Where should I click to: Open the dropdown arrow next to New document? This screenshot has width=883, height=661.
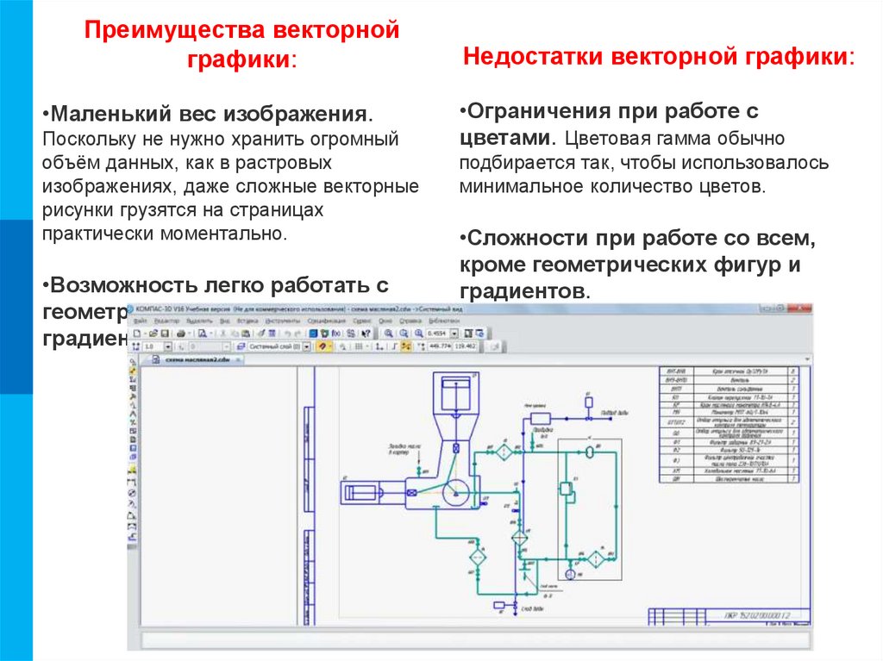point(145,334)
